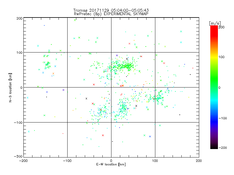Click the x-axis tick label '0'

pyautogui.click(x=111, y=161)
